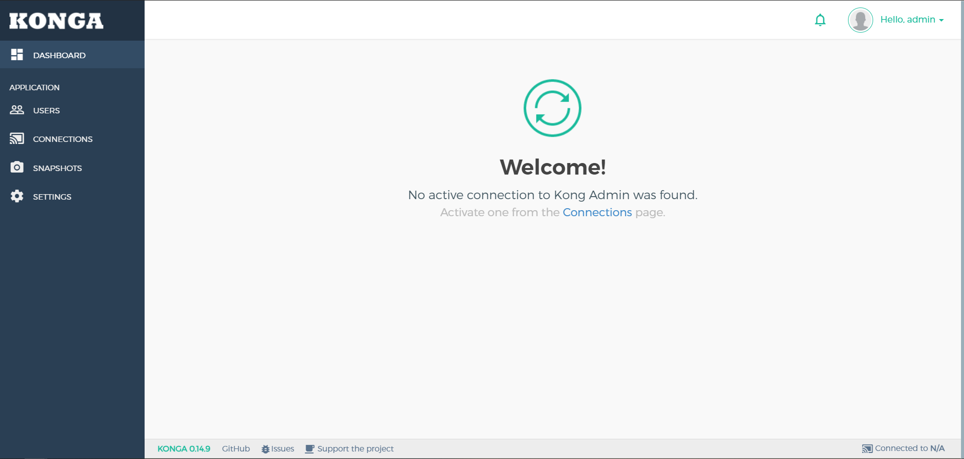This screenshot has height=459, width=964.
Task: Click the bug icon beside Issues
Action: coord(265,449)
